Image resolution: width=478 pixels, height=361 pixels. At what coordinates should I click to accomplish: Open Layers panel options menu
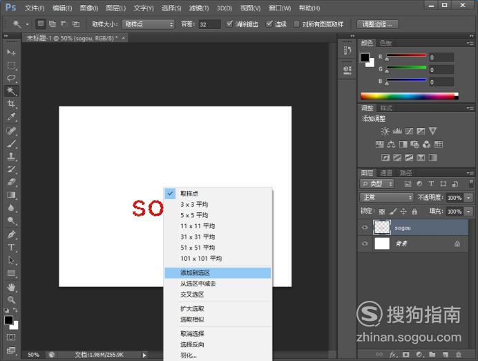pyautogui.click(x=470, y=173)
